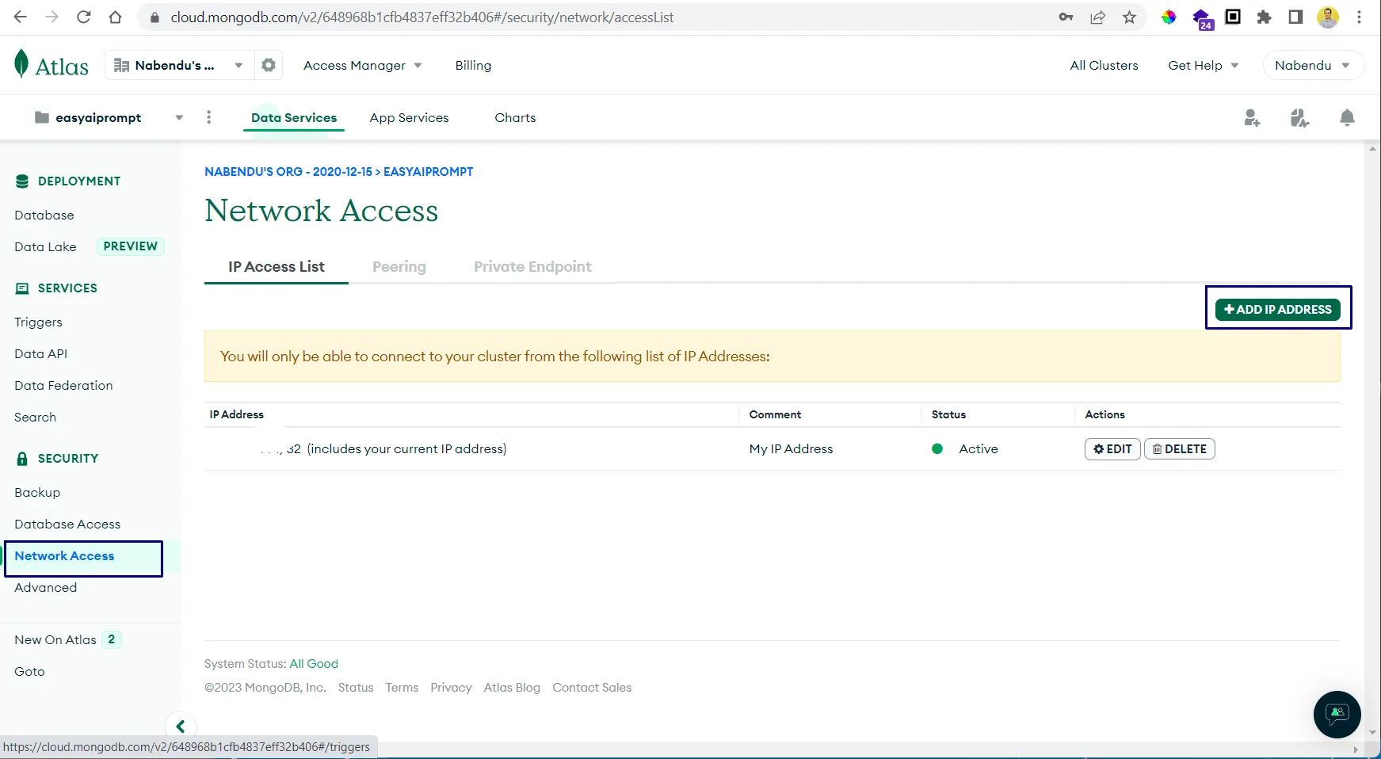The image size is (1381, 759).
Task: Reload the current page
Action: click(x=84, y=17)
